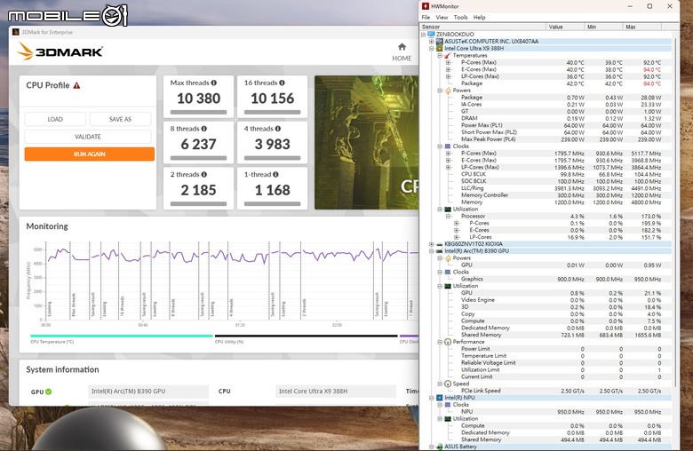Click the CPU Powers flame icon

(447, 91)
